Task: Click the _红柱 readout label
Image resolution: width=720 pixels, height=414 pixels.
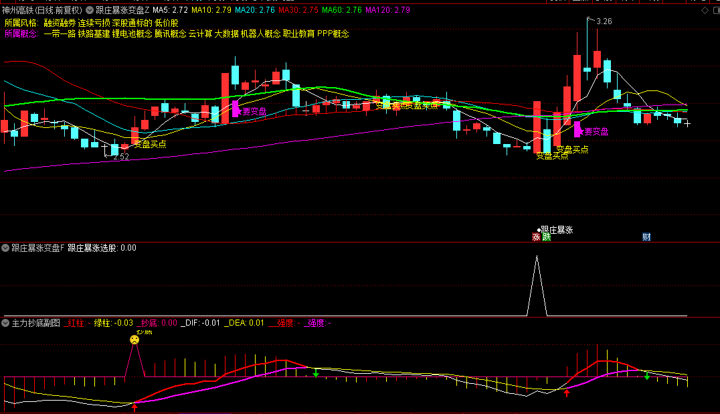Action: click(x=77, y=323)
